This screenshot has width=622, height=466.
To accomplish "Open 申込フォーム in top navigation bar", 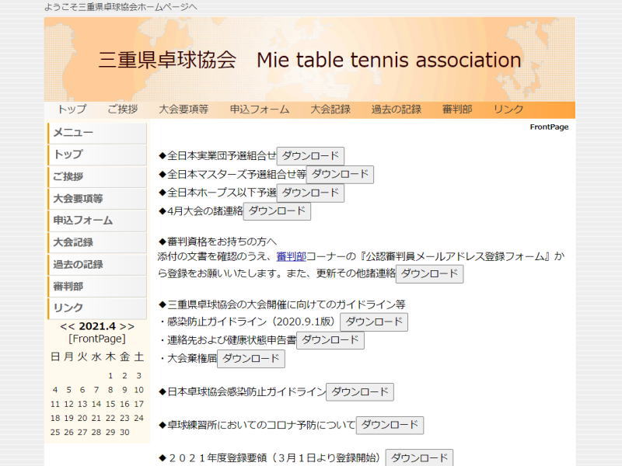I will (x=259, y=110).
